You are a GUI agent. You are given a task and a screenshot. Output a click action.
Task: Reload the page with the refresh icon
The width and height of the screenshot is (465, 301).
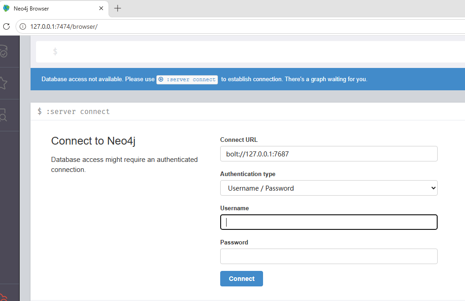(6, 26)
